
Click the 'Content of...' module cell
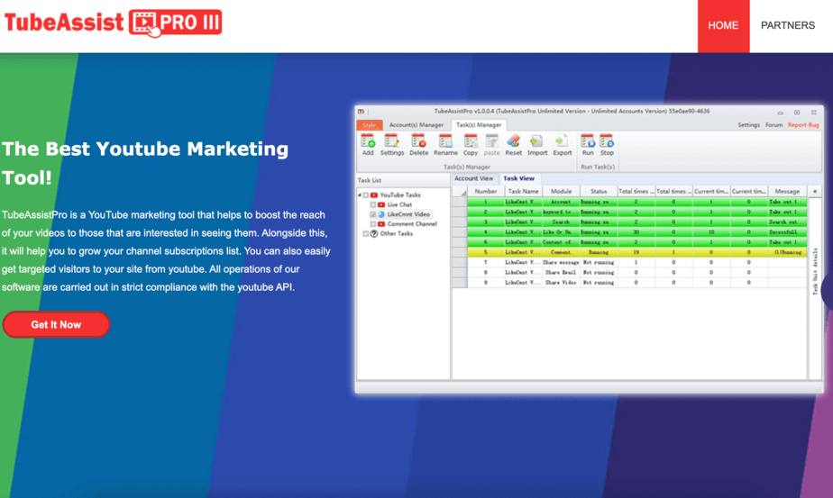click(x=561, y=242)
